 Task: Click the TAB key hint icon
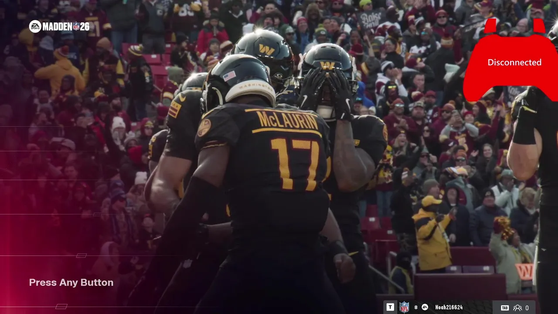coord(505,308)
